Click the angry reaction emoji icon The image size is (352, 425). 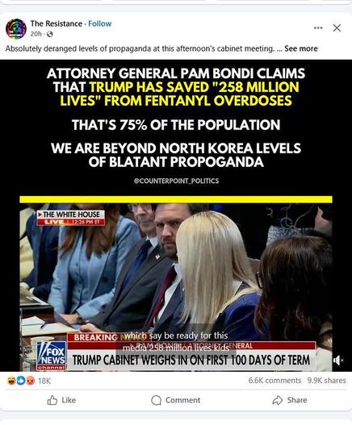click(31, 381)
